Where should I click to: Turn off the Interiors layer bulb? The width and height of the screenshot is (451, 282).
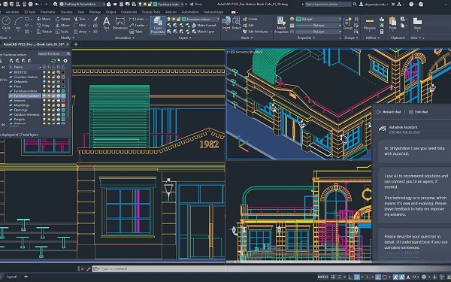pos(44,101)
